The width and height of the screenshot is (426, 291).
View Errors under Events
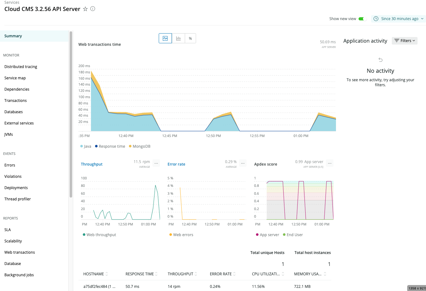[x=10, y=165]
